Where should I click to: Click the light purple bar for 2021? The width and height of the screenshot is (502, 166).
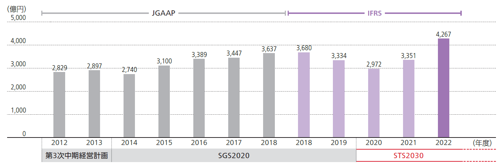[x=408, y=99]
